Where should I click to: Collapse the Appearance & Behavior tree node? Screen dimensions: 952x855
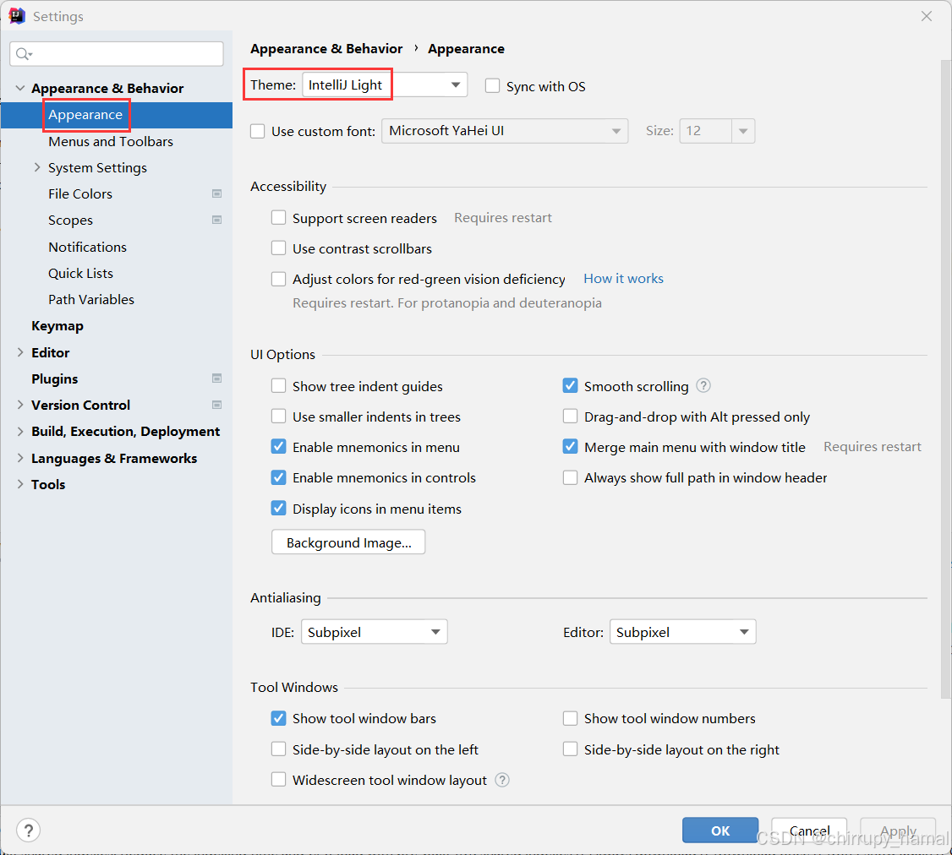pos(20,88)
